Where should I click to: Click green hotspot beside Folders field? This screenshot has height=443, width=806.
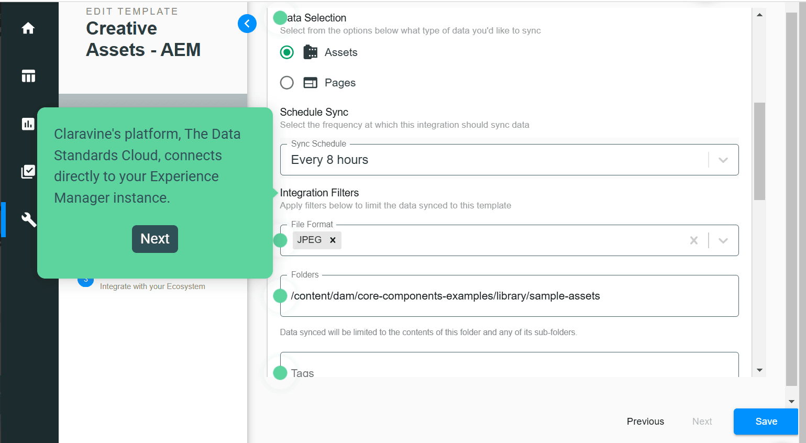point(280,296)
